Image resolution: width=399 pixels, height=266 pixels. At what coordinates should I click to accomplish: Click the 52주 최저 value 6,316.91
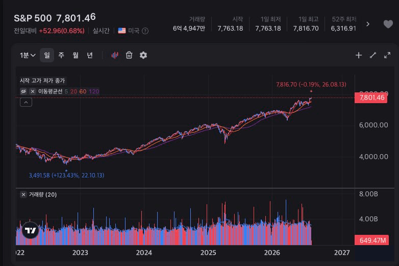[x=343, y=29]
